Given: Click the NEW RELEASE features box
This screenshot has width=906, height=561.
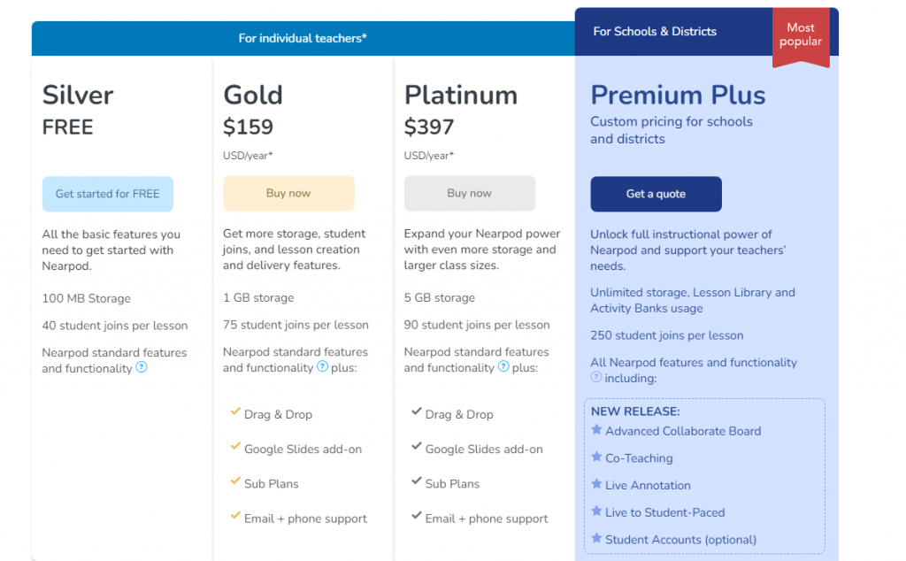Looking at the screenshot, I should click(704, 475).
